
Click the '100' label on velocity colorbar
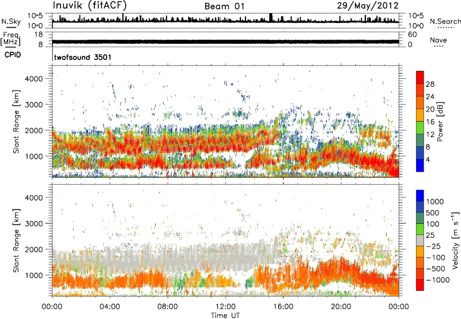(x=433, y=224)
